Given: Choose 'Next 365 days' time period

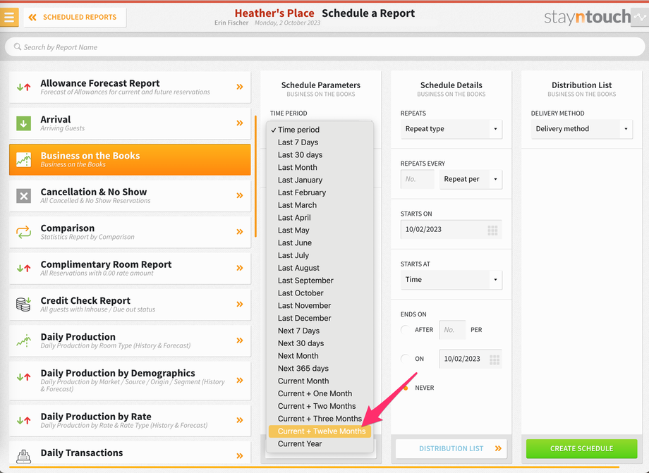Looking at the screenshot, I should click(x=320, y=369).
